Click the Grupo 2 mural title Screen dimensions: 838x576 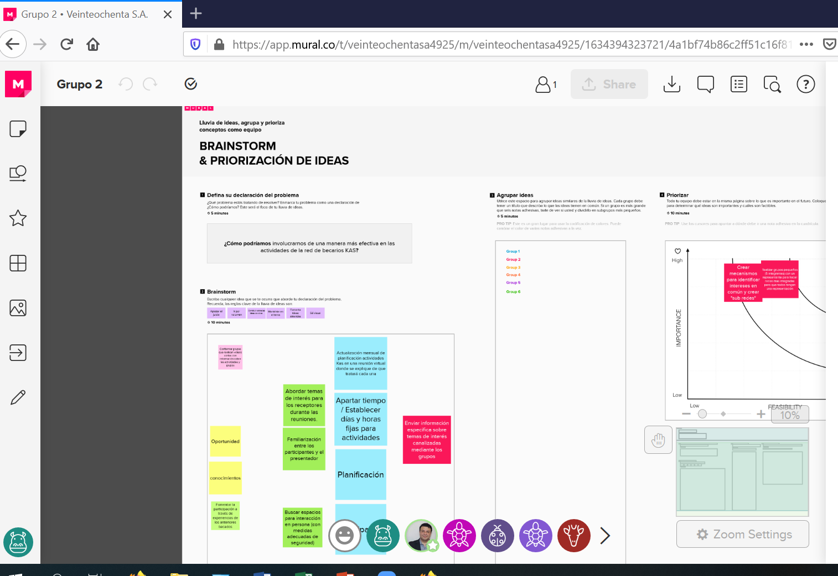[80, 84]
